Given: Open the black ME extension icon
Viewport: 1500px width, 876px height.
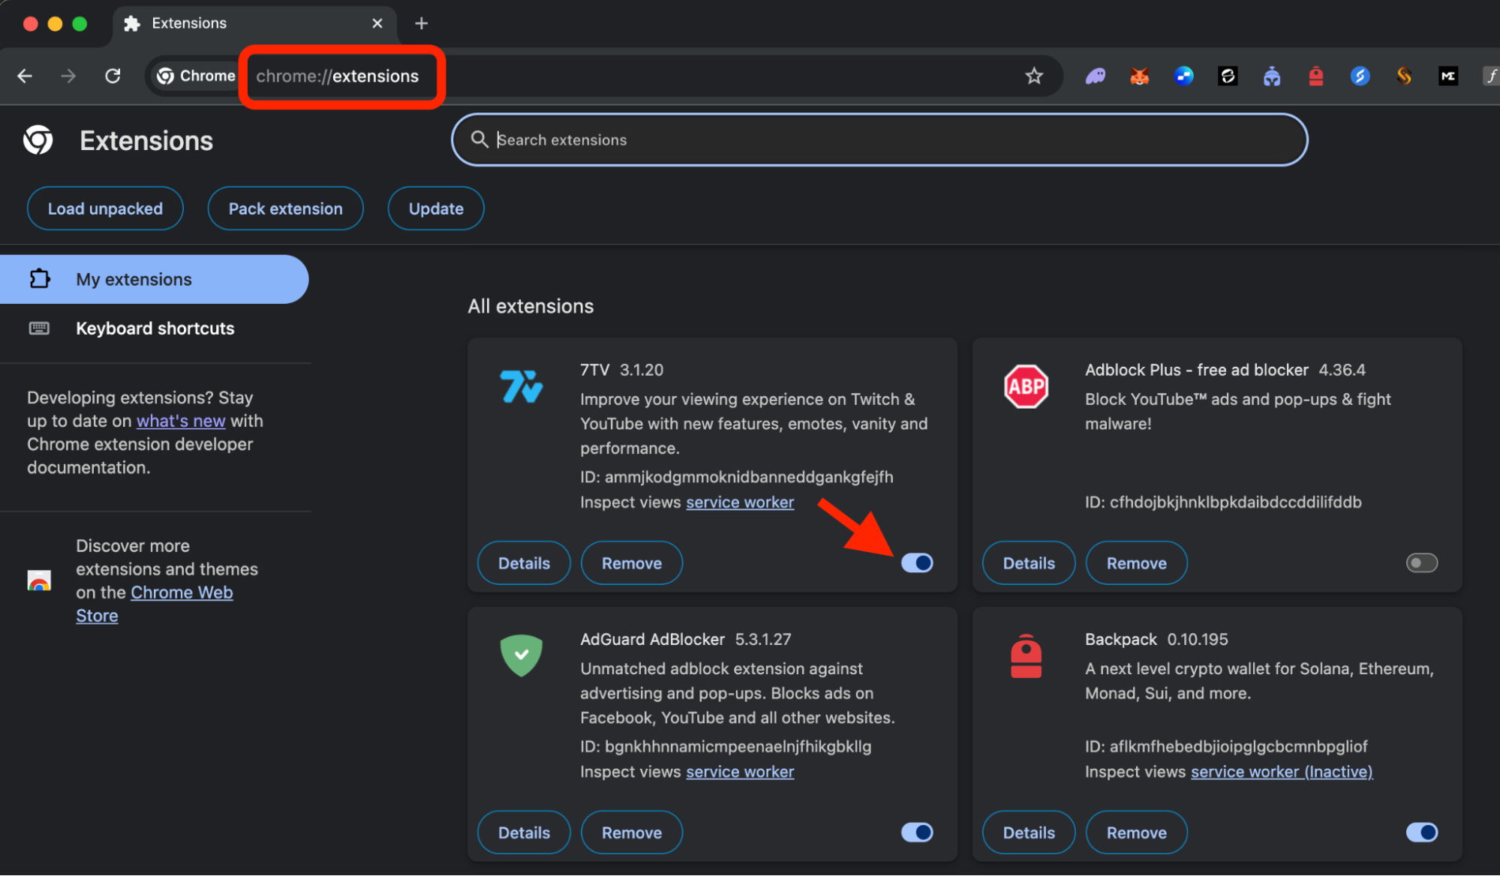Looking at the screenshot, I should point(1448,76).
